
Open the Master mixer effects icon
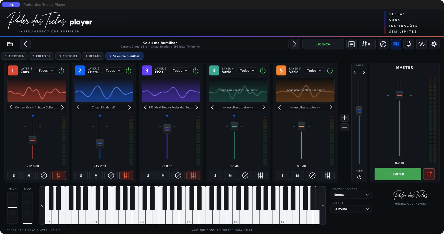tap(429, 174)
